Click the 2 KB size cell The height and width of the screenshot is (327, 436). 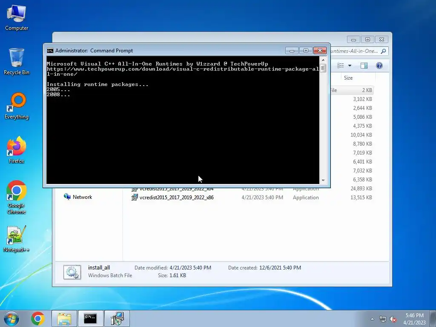coord(367,90)
